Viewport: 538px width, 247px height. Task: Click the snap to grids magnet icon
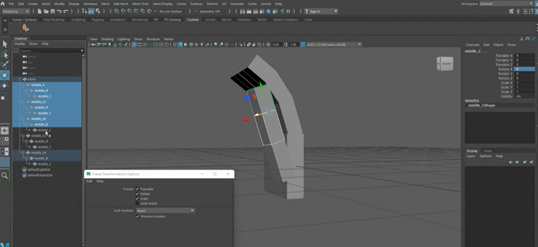pyautogui.click(x=117, y=11)
